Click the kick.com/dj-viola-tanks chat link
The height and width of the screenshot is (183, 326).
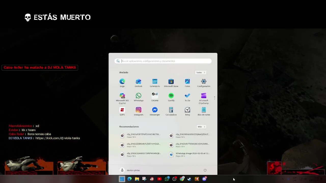click(58, 138)
